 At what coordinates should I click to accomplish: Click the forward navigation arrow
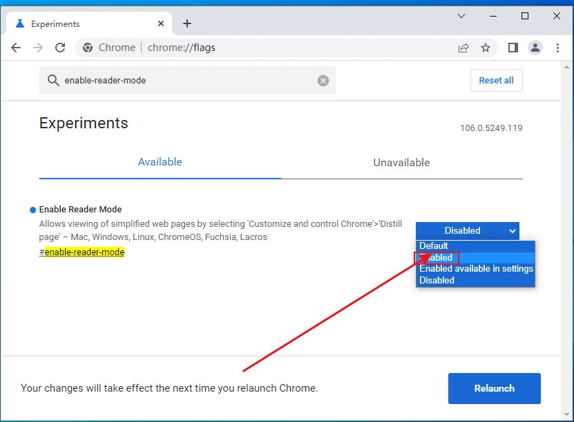[38, 48]
